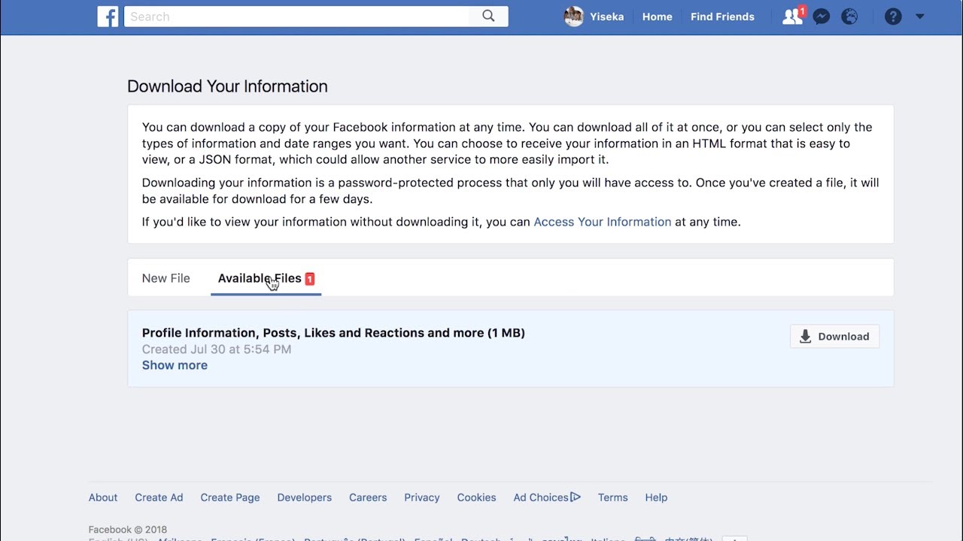Switch to the New File tab
The width and height of the screenshot is (963, 541).
pos(166,278)
